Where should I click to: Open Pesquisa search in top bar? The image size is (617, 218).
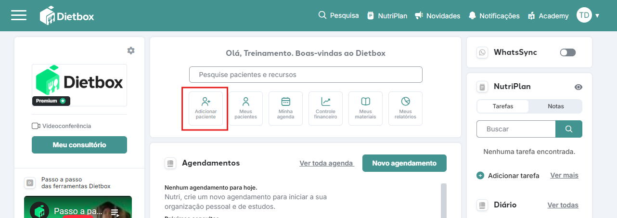[x=339, y=15]
